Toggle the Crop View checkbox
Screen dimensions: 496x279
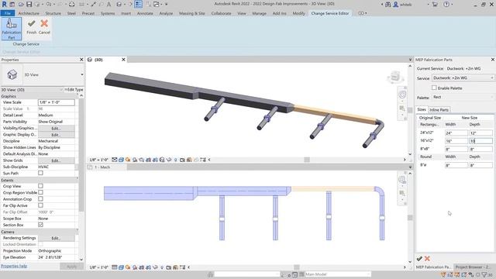point(40,186)
